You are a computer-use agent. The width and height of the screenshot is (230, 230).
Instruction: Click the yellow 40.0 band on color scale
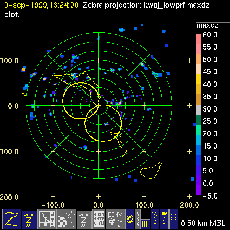pos(199,79)
